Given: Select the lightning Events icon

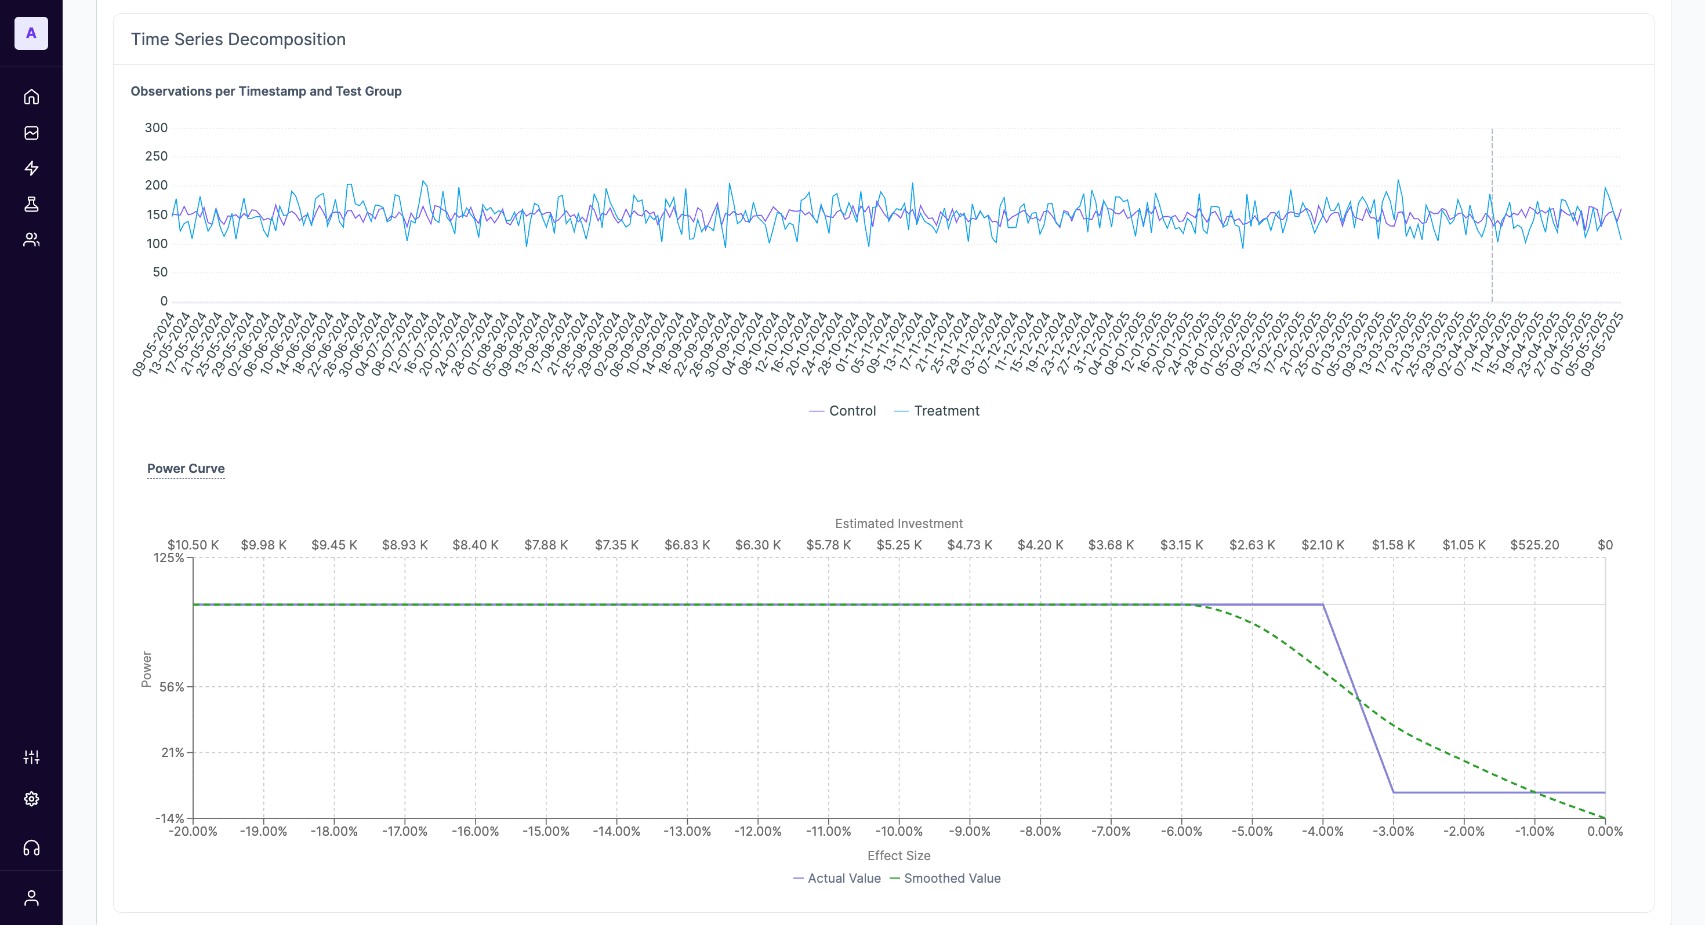Looking at the screenshot, I should 31,169.
